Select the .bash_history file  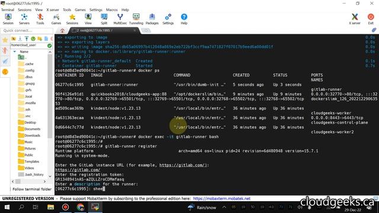tap(31, 175)
